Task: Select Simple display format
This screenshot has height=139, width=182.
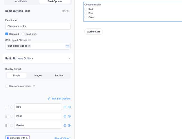Action: click(x=17, y=75)
